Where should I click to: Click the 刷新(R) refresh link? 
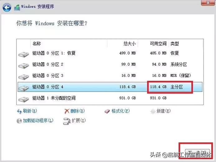tap(30, 111)
